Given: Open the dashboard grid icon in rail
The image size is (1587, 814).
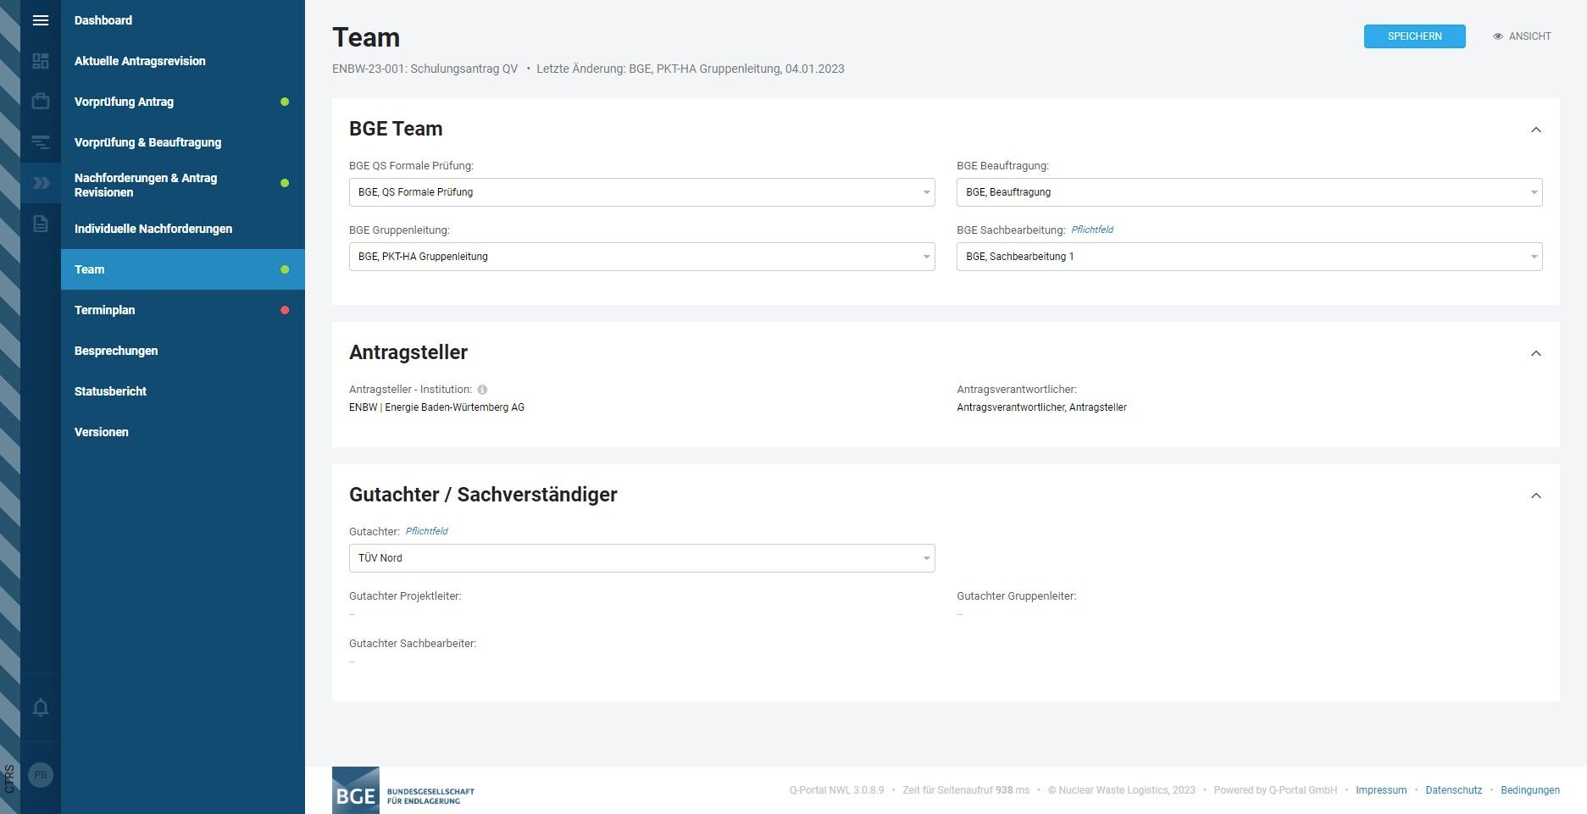Looking at the screenshot, I should click(x=41, y=61).
